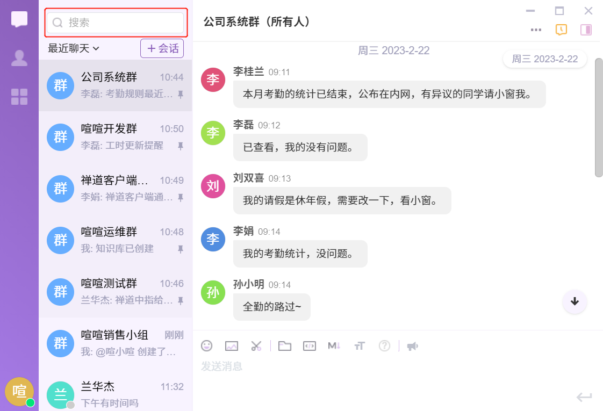
Task: Select the scissors screenshot tool
Action: [x=256, y=346]
